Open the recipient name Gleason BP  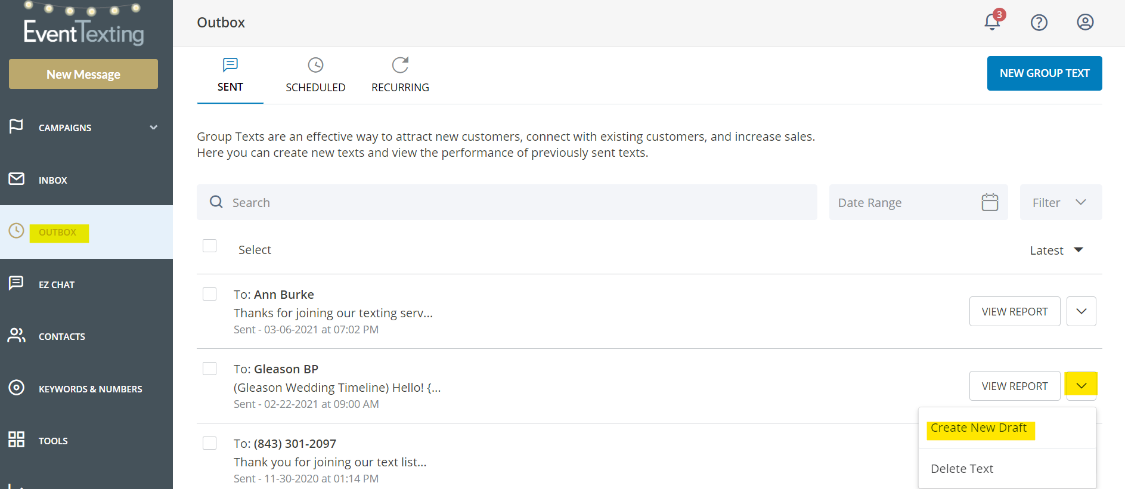pyautogui.click(x=286, y=369)
